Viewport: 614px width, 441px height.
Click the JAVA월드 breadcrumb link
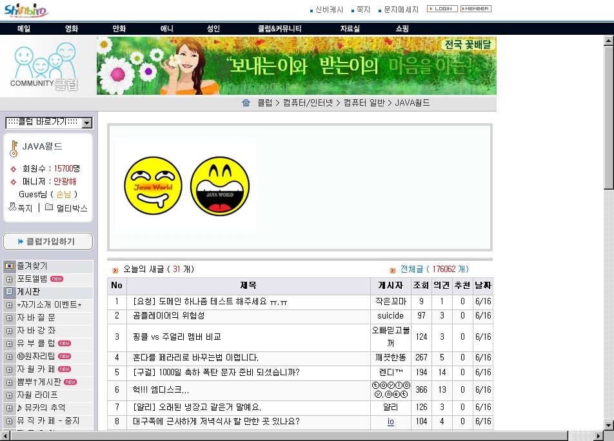[x=412, y=103]
